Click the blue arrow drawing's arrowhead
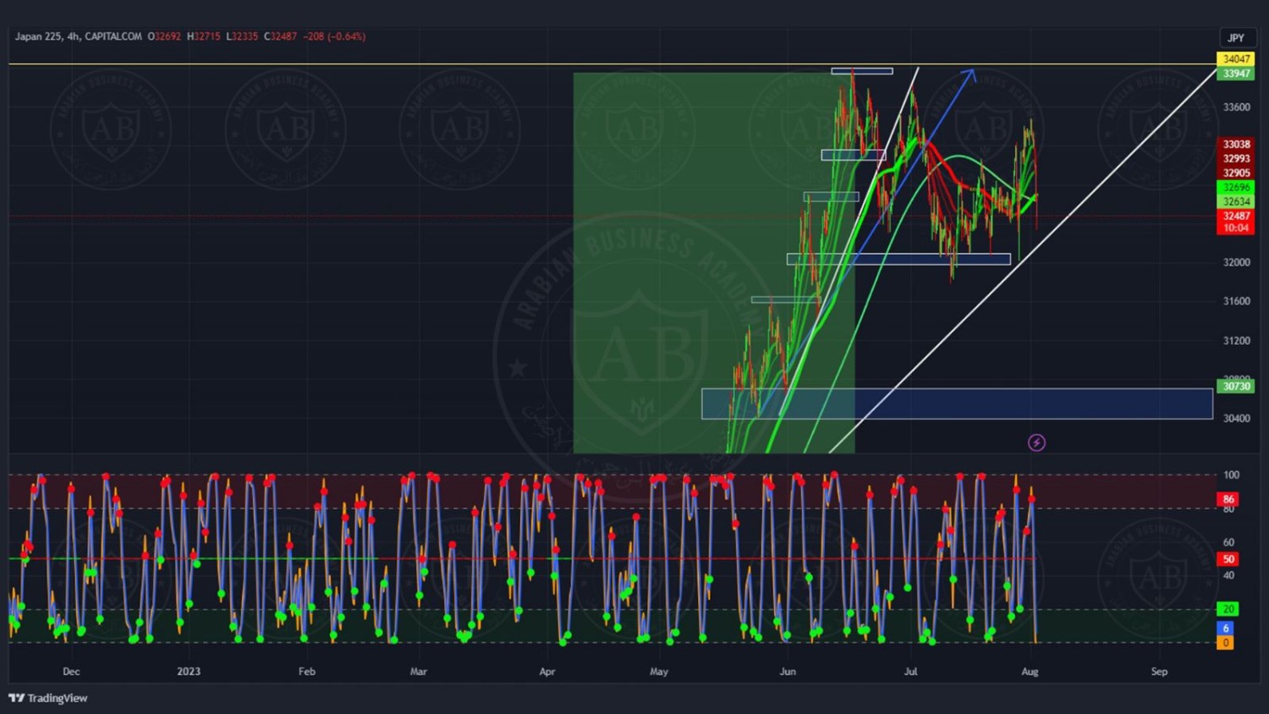Viewport: 1269px width, 714px height. point(971,74)
